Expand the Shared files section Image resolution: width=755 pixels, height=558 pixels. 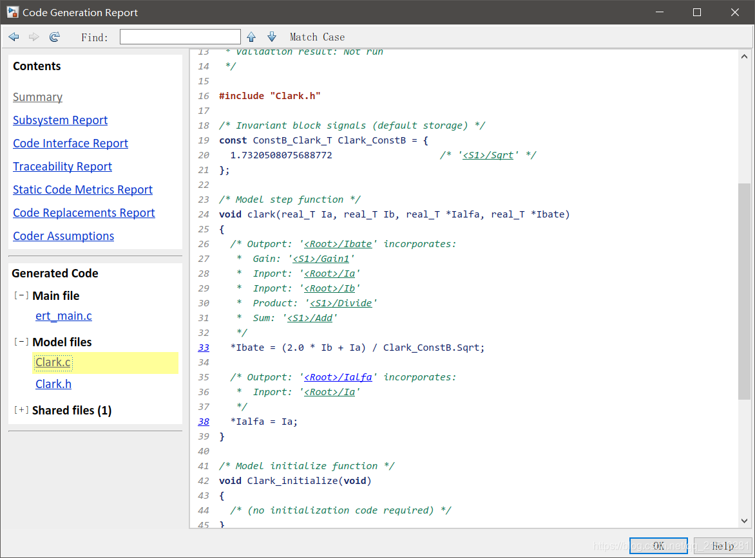(20, 410)
